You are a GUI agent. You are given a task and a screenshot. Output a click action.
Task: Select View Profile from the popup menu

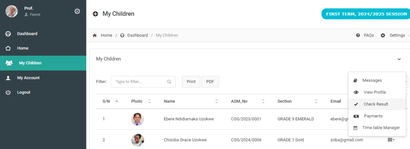point(377,92)
